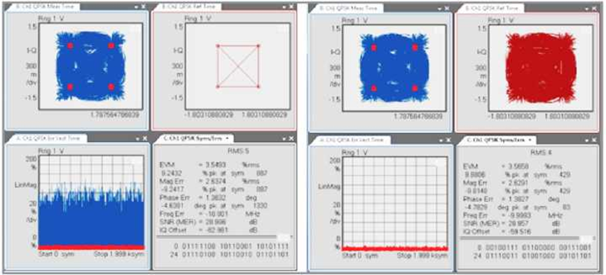Image resolution: width=606 pixels, height=275 pixels.
Task: Click the 1.787564766839 x-axis value under the first blue constellation
Action: coord(115,115)
